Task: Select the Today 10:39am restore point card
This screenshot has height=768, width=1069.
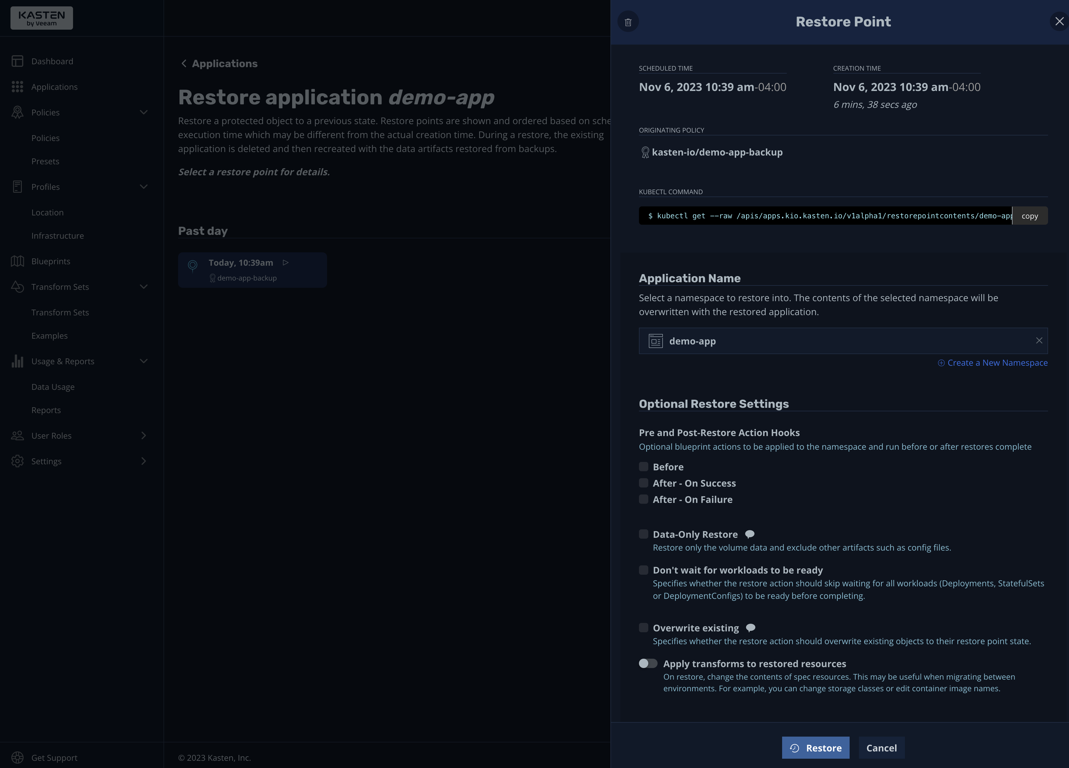Action: click(x=252, y=269)
